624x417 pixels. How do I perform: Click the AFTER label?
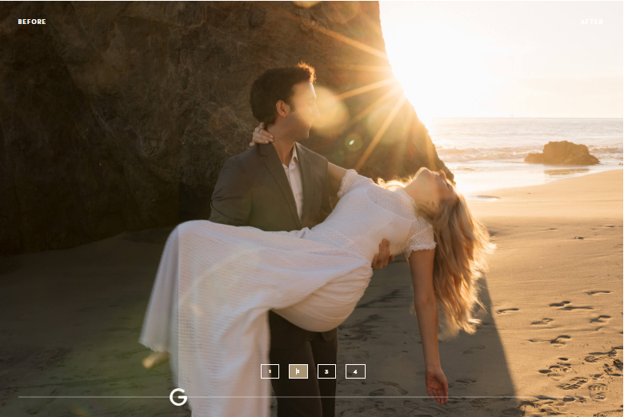[x=593, y=22]
